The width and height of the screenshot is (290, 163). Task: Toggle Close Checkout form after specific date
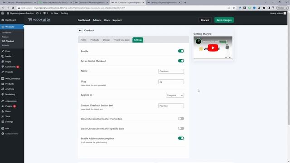pos(181,129)
